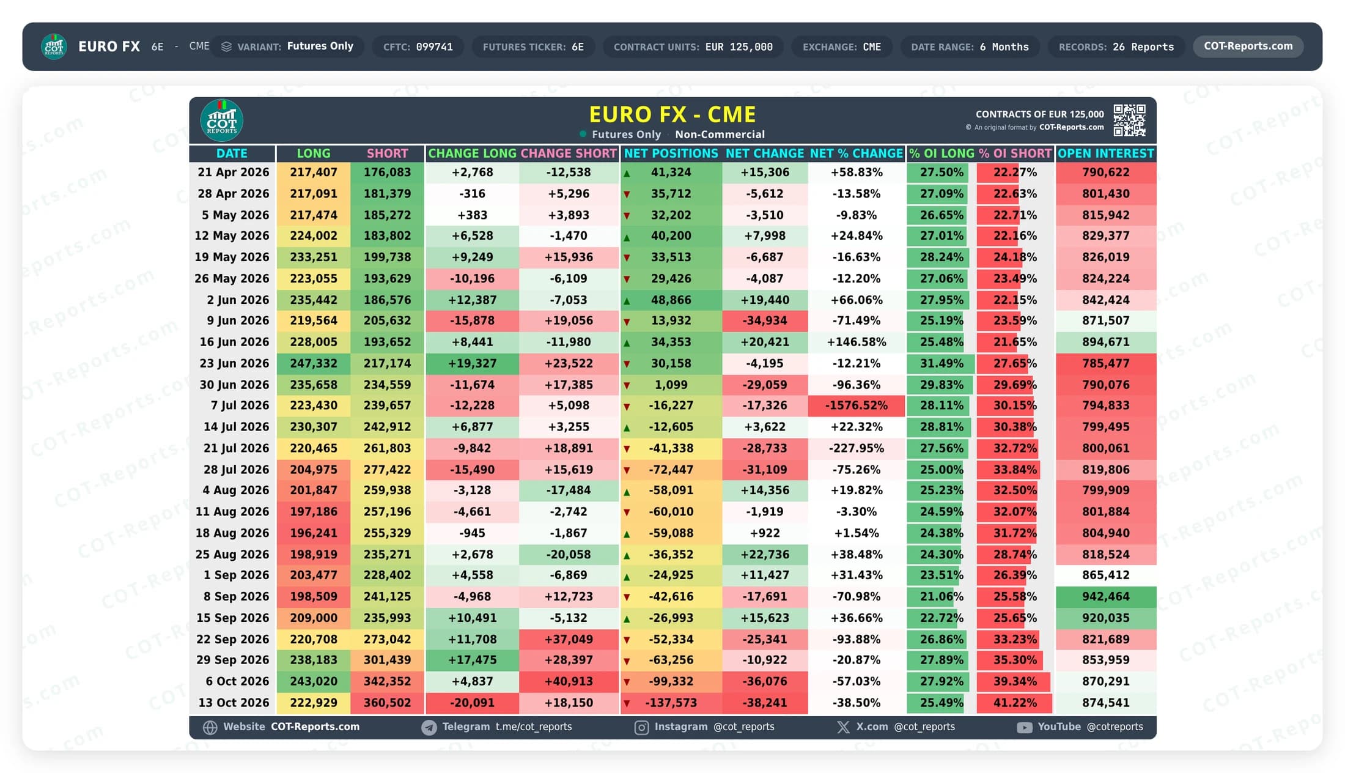Image resolution: width=1345 pixels, height=773 pixels.
Task: Open the Website COT-Reports.com footer link
Action: pyautogui.click(x=282, y=727)
